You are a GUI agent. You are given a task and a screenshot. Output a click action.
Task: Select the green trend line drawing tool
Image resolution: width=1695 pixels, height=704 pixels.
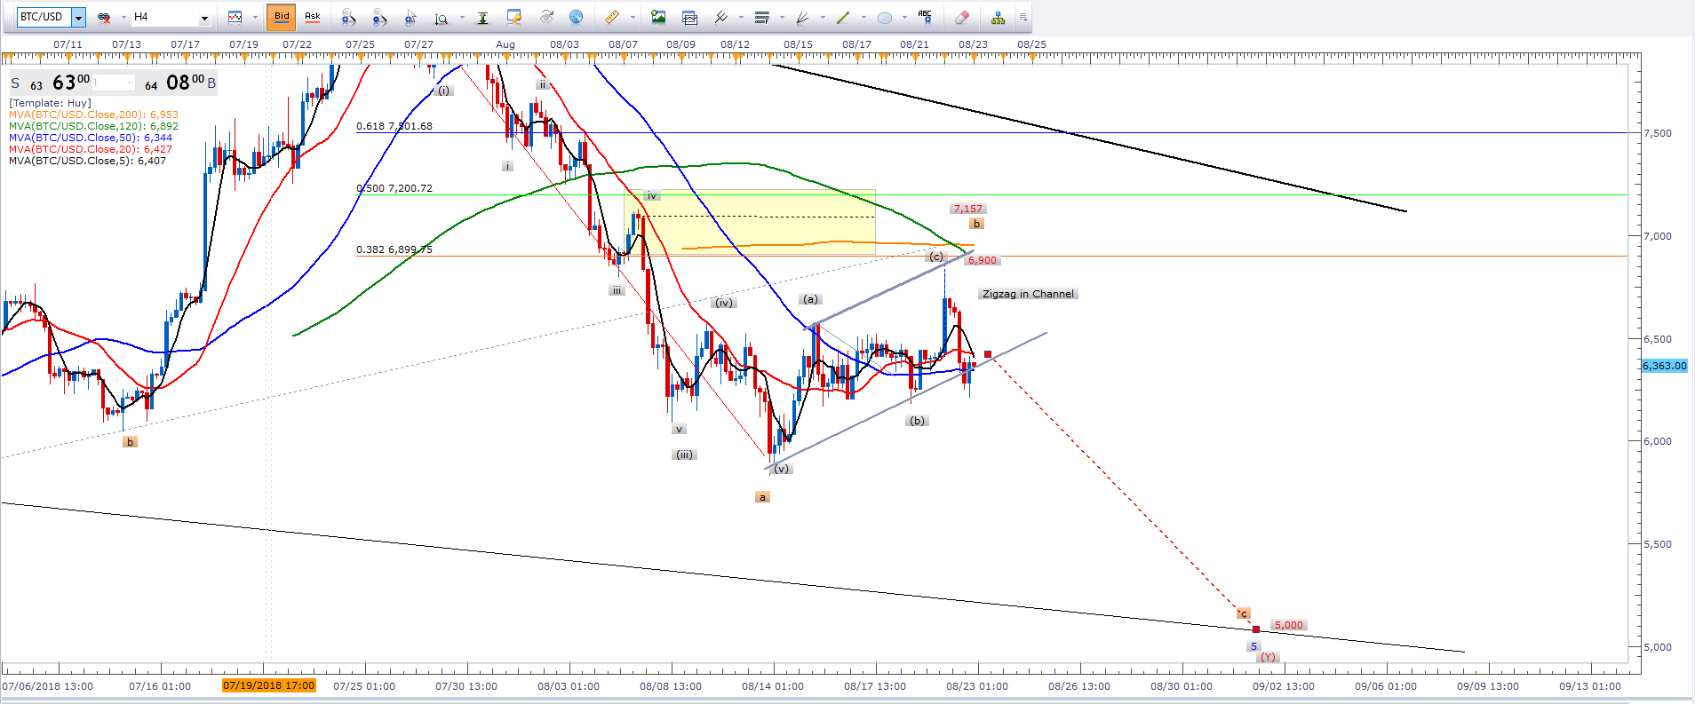843,17
